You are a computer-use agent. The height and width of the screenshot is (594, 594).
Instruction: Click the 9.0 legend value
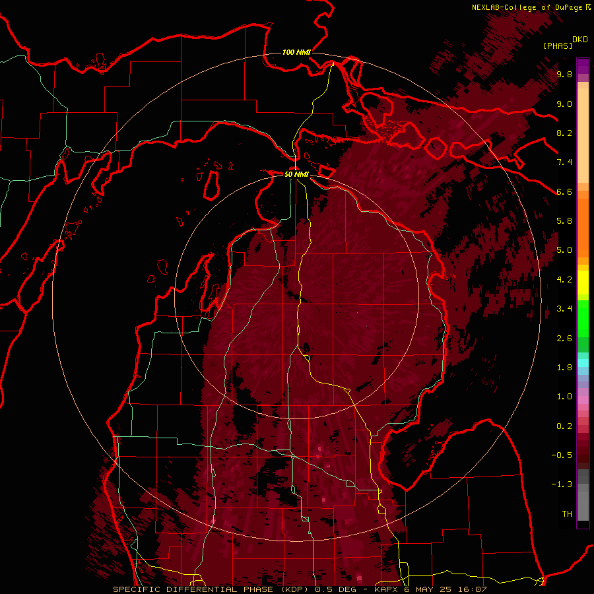(x=564, y=104)
